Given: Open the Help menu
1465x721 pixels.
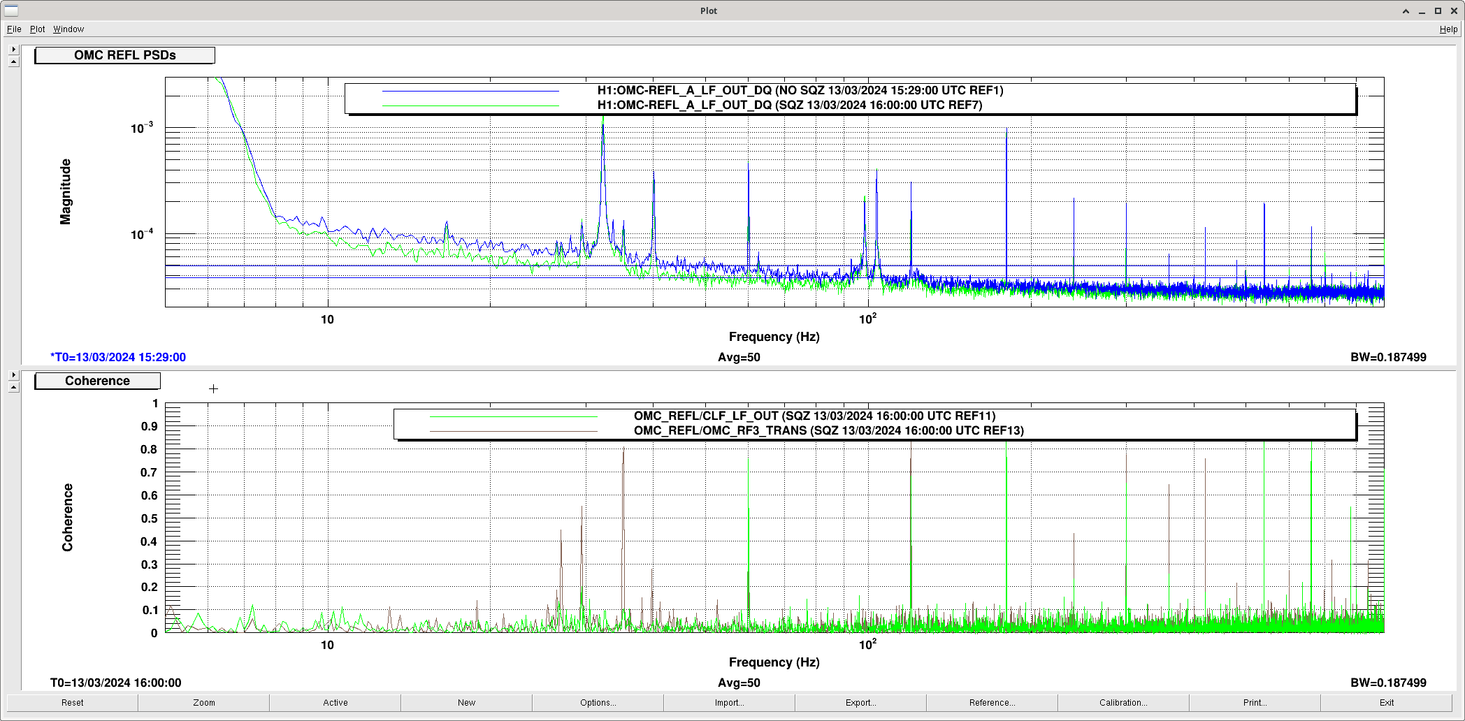Looking at the screenshot, I should point(1448,29).
